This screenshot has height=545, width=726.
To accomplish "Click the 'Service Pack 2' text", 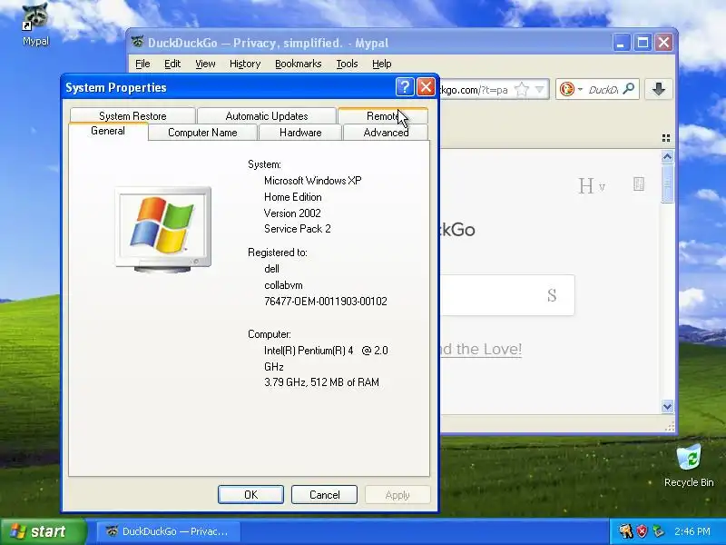I will tap(298, 229).
